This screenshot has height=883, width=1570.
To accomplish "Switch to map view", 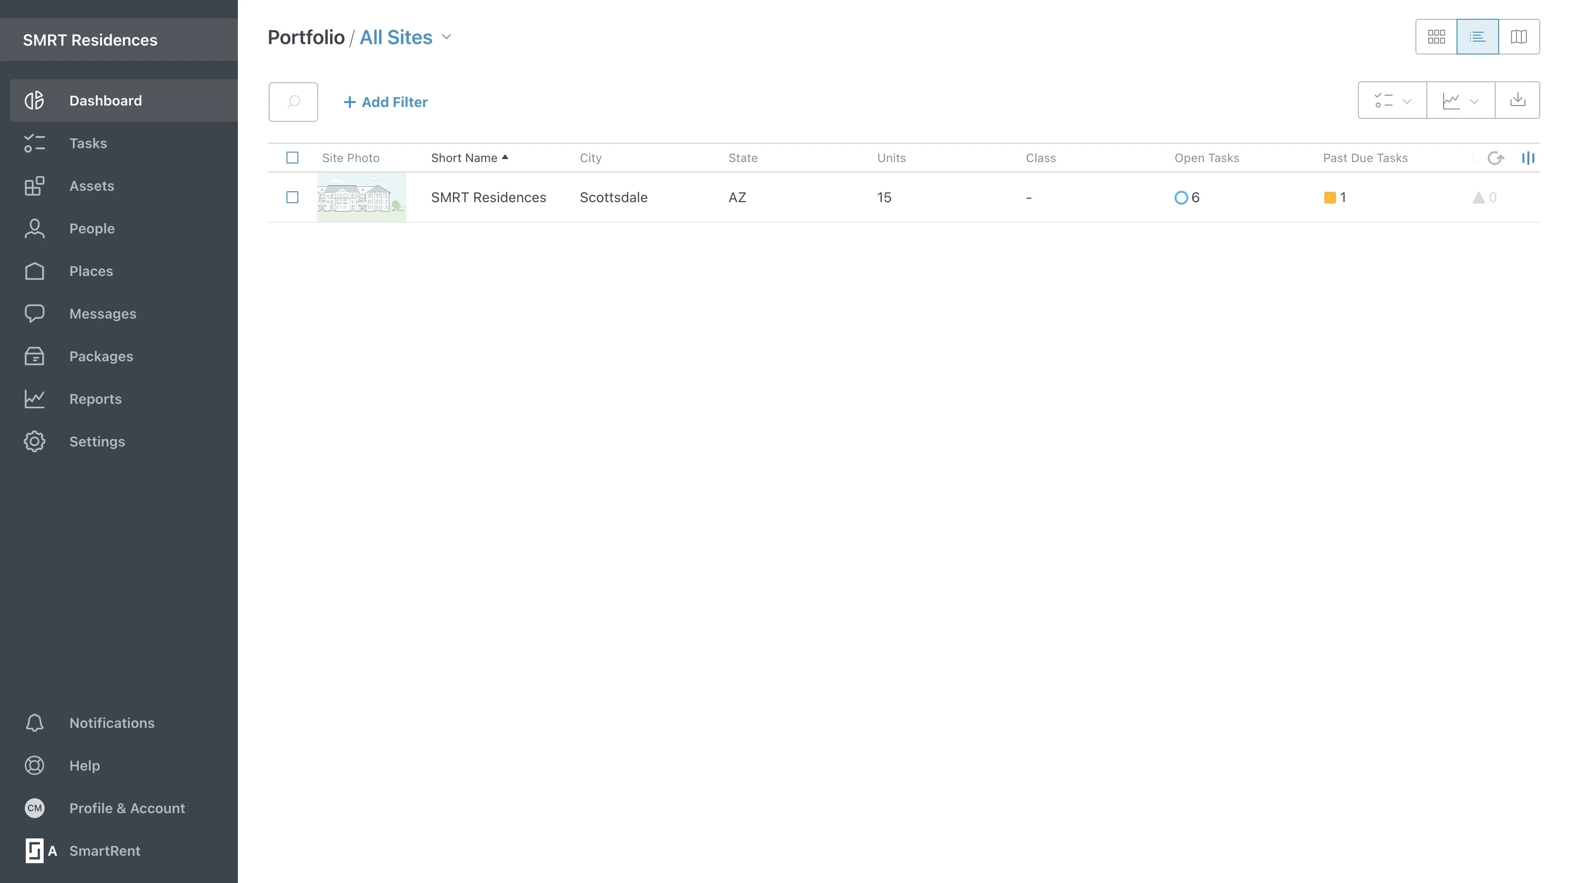I will click(1519, 37).
